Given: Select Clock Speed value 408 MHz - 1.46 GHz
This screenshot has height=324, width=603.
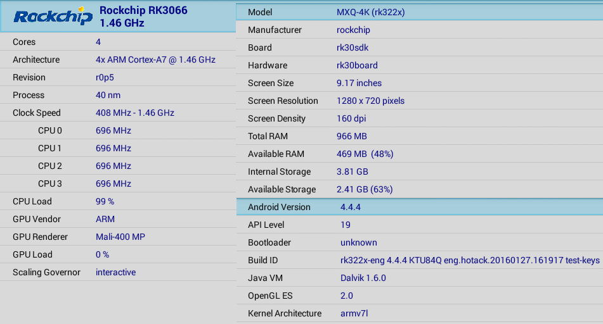Looking at the screenshot, I should 135,113.
